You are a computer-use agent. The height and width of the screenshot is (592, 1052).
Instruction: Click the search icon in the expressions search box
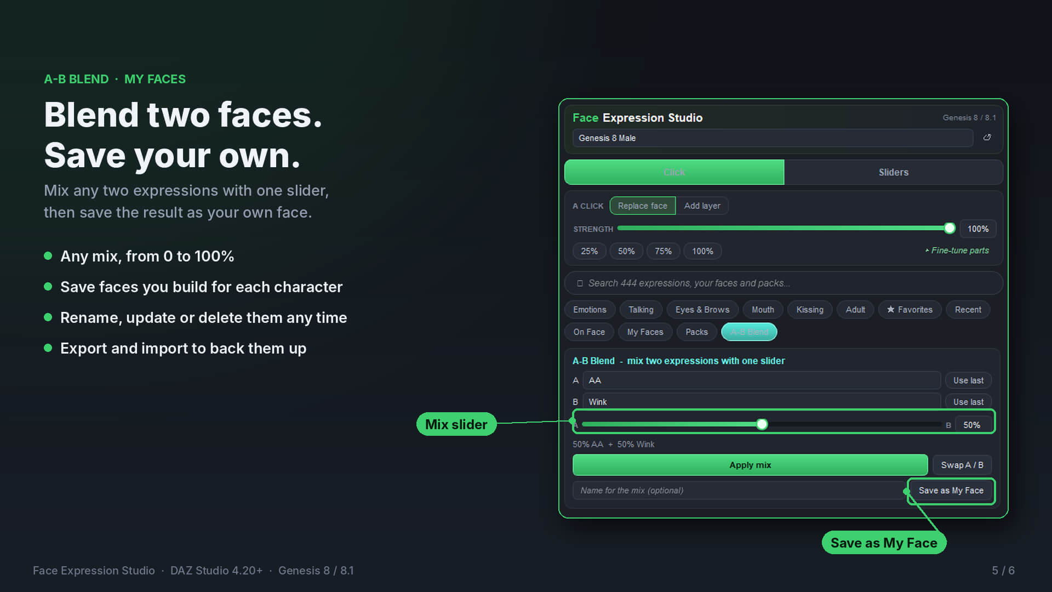580,283
